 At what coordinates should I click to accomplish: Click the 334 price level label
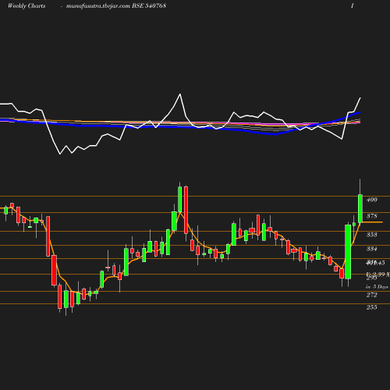[x=371, y=249]
